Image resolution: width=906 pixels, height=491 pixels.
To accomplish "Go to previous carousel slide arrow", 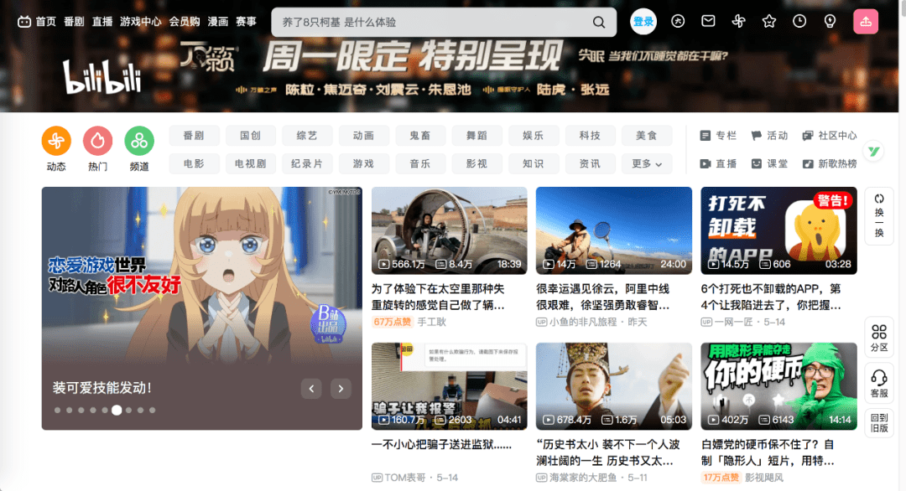I will 311,388.
